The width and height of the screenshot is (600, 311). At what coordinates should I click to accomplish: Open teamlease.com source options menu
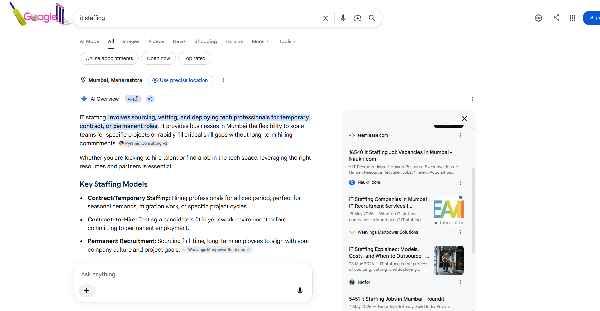(x=460, y=135)
